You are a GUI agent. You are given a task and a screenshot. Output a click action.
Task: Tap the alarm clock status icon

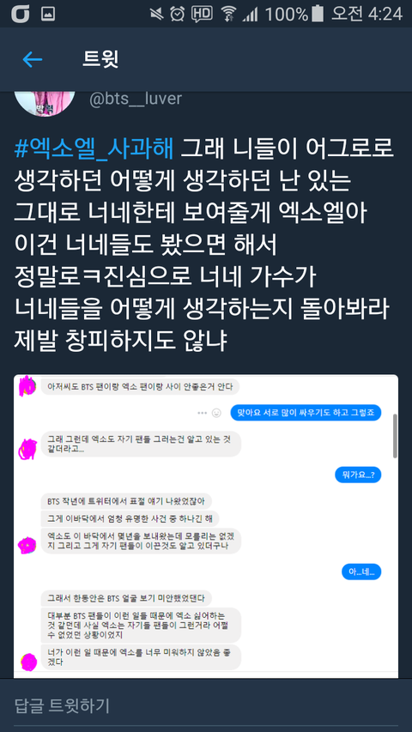point(178,14)
